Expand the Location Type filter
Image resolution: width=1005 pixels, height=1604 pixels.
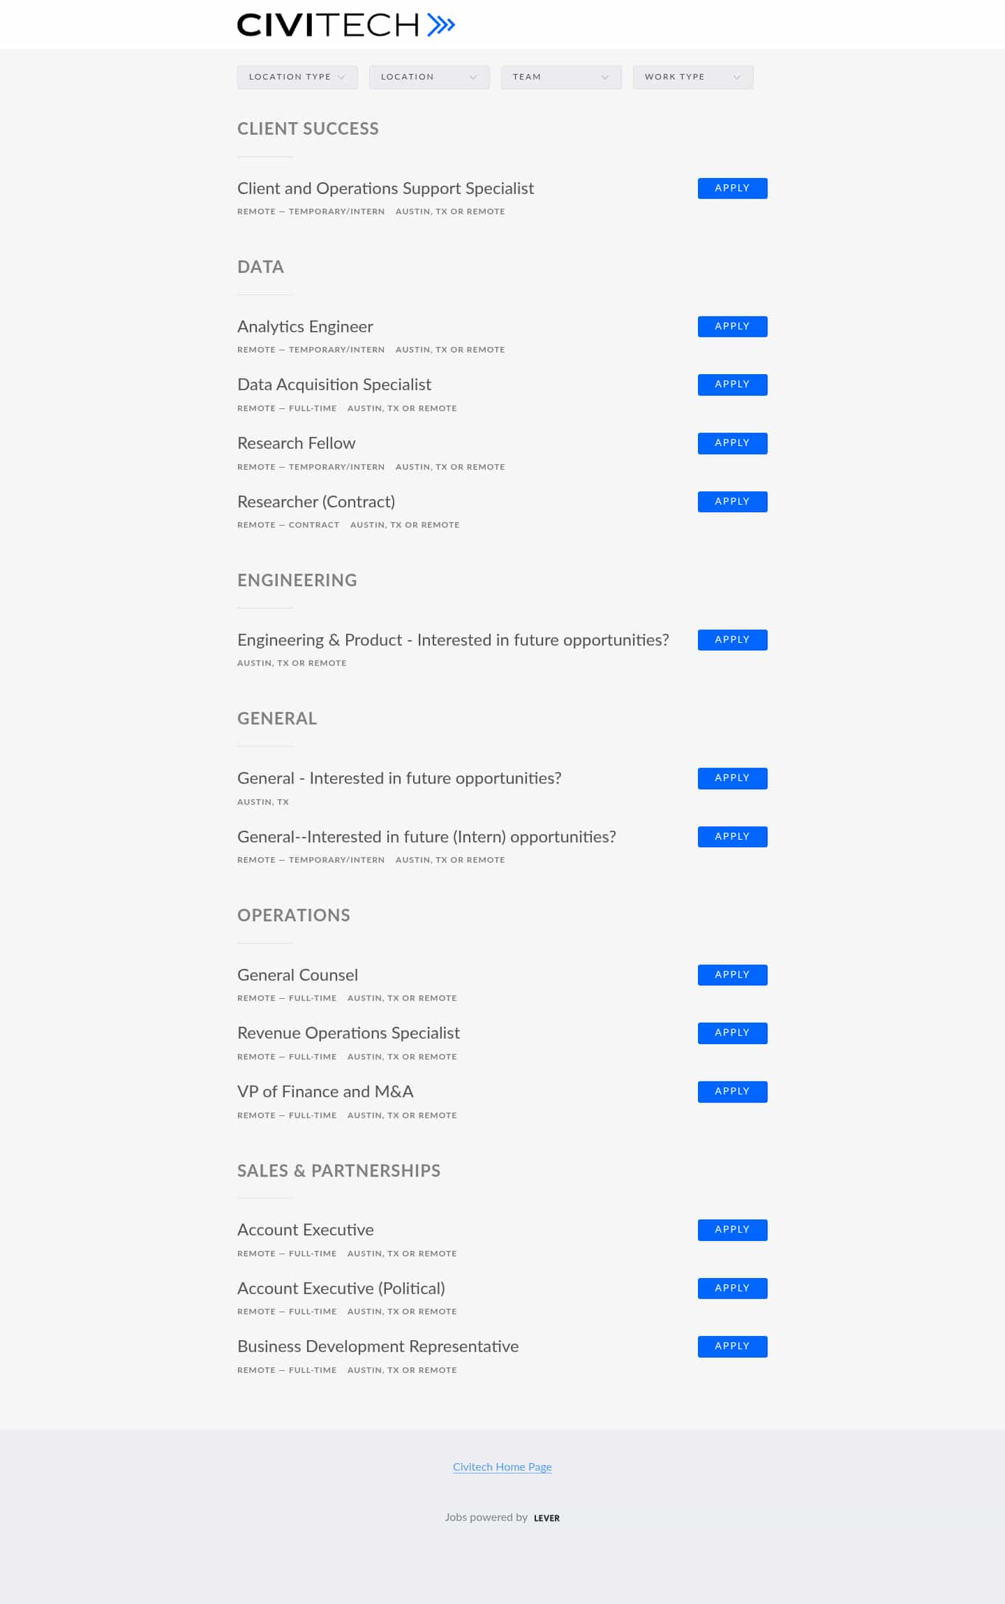click(297, 77)
